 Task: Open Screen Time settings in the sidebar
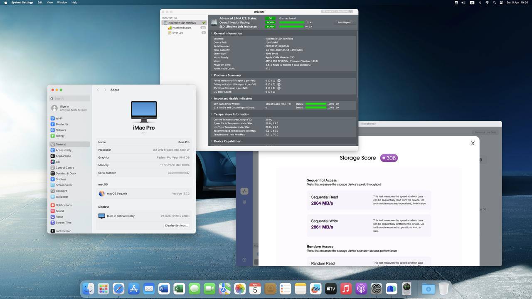(x=69, y=223)
